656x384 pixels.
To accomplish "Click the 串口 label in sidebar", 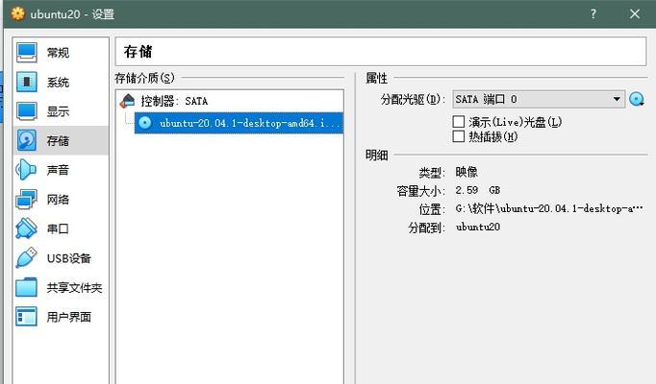I will (x=58, y=228).
